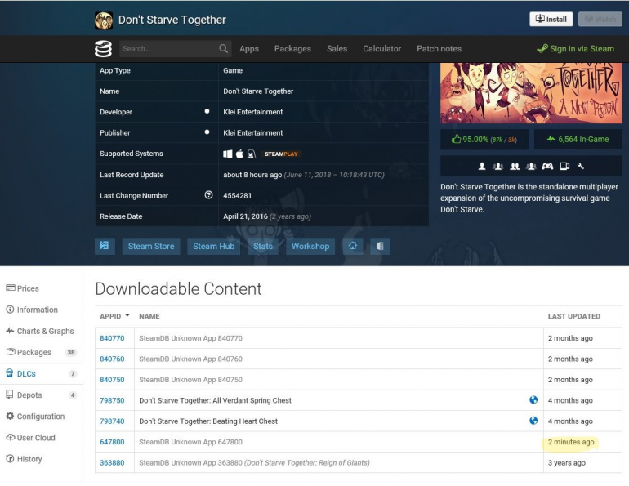Image resolution: width=629 pixels, height=486 pixels.
Task: Click the wrench workshop category icon
Action: coord(581,166)
